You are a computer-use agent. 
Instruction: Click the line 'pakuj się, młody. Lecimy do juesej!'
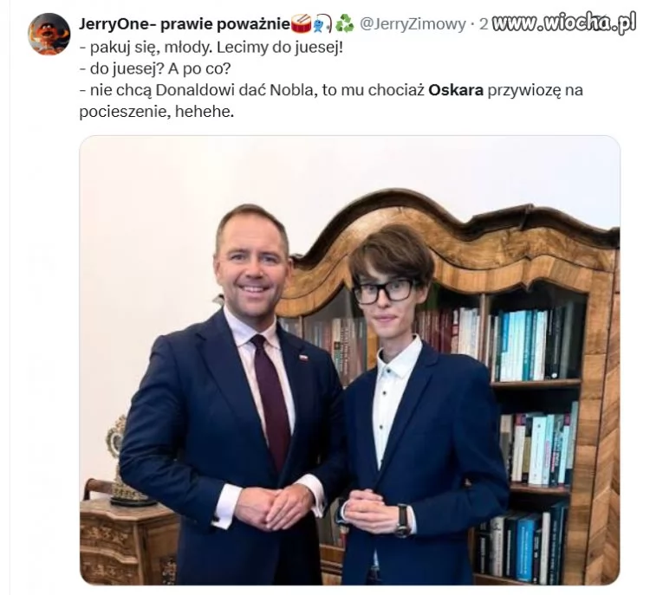(211, 48)
